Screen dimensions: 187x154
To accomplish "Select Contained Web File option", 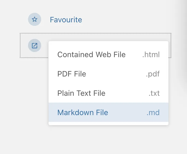I will [x=91, y=54].
